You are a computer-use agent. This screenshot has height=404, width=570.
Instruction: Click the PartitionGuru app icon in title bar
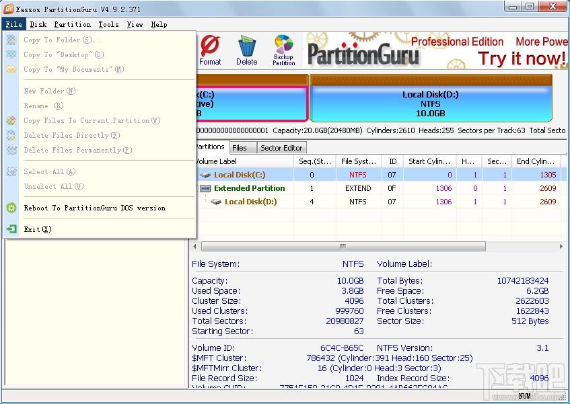pyautogui.click(x=8, y=9)
